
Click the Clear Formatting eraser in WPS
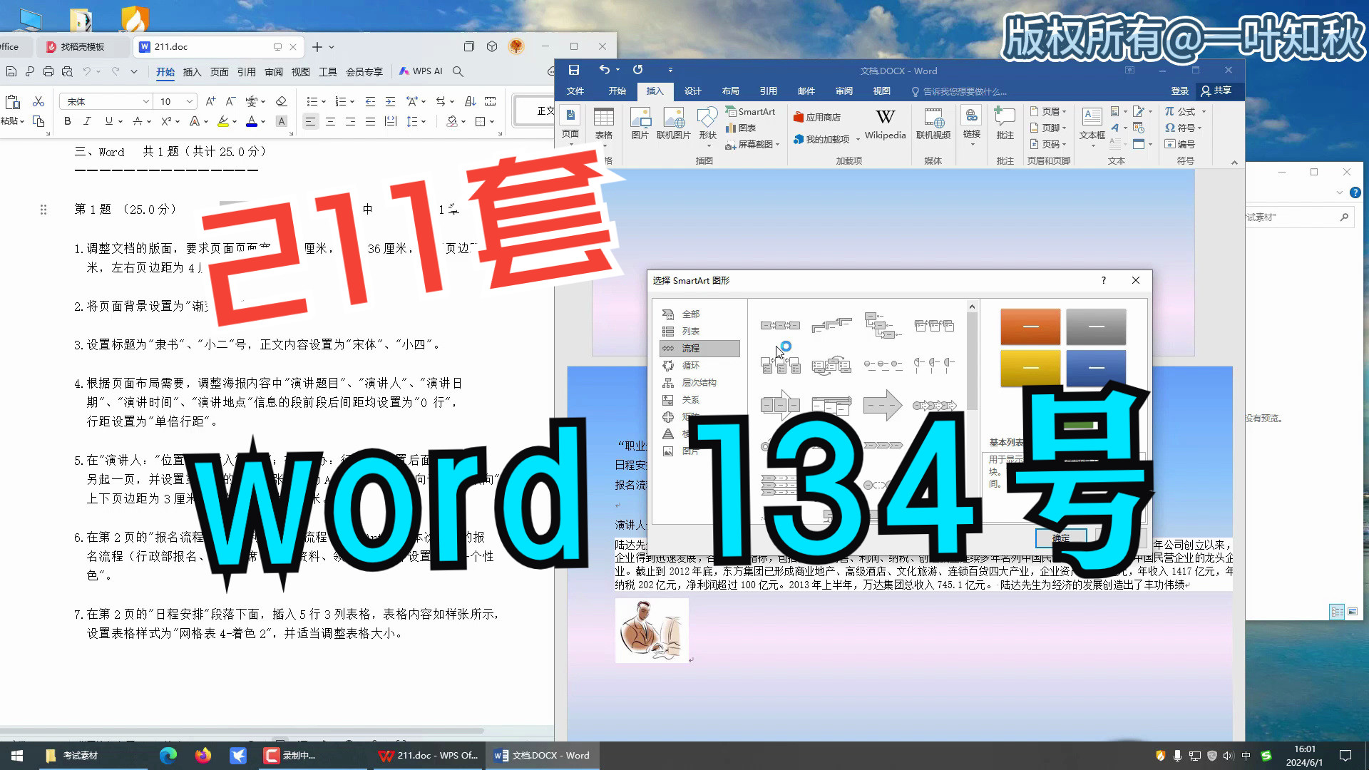pyautogui.click(x=282, y=101)
